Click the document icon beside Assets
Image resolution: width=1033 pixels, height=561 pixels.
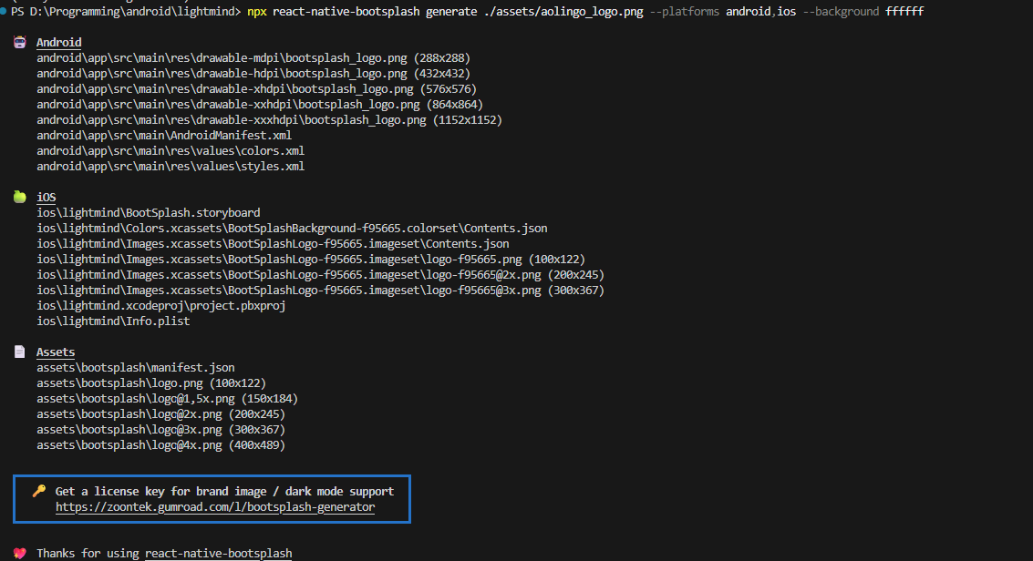click(x=20, y=352)
